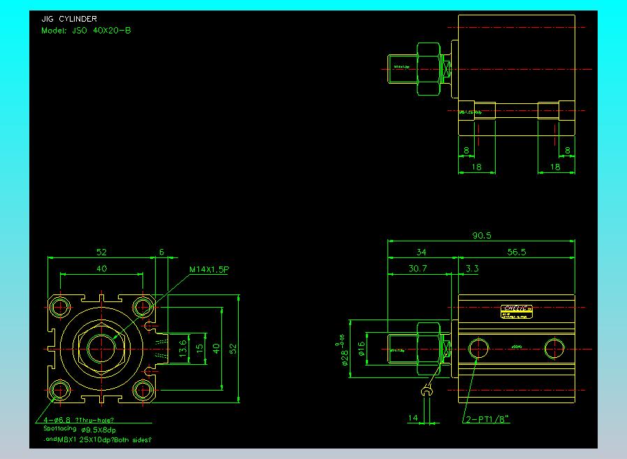The height and width of the screenshot is (459, 627).
Task: Select the wrench symbol below the rod nut
Action: [x=427, y=391]
